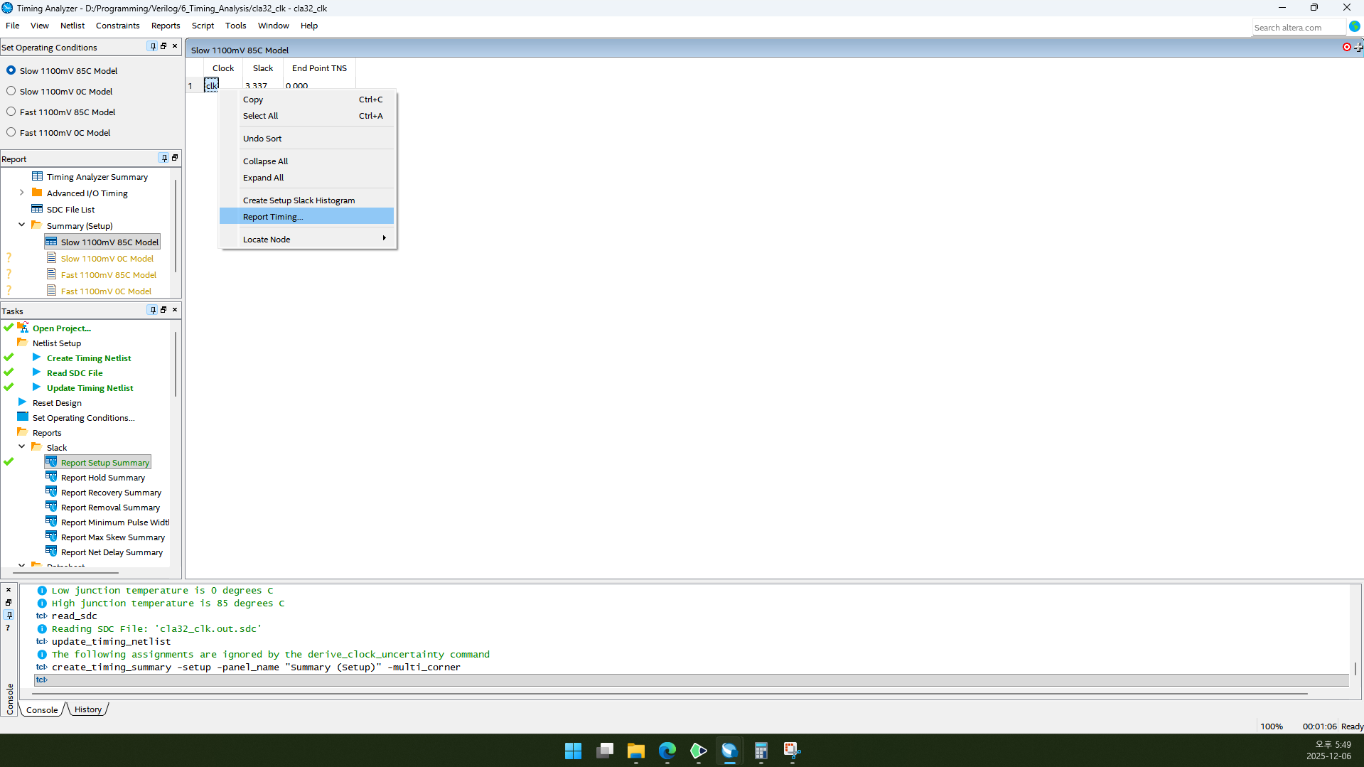Select Fast 1100mV 0C Model radio button

click(x=11, y=132)
